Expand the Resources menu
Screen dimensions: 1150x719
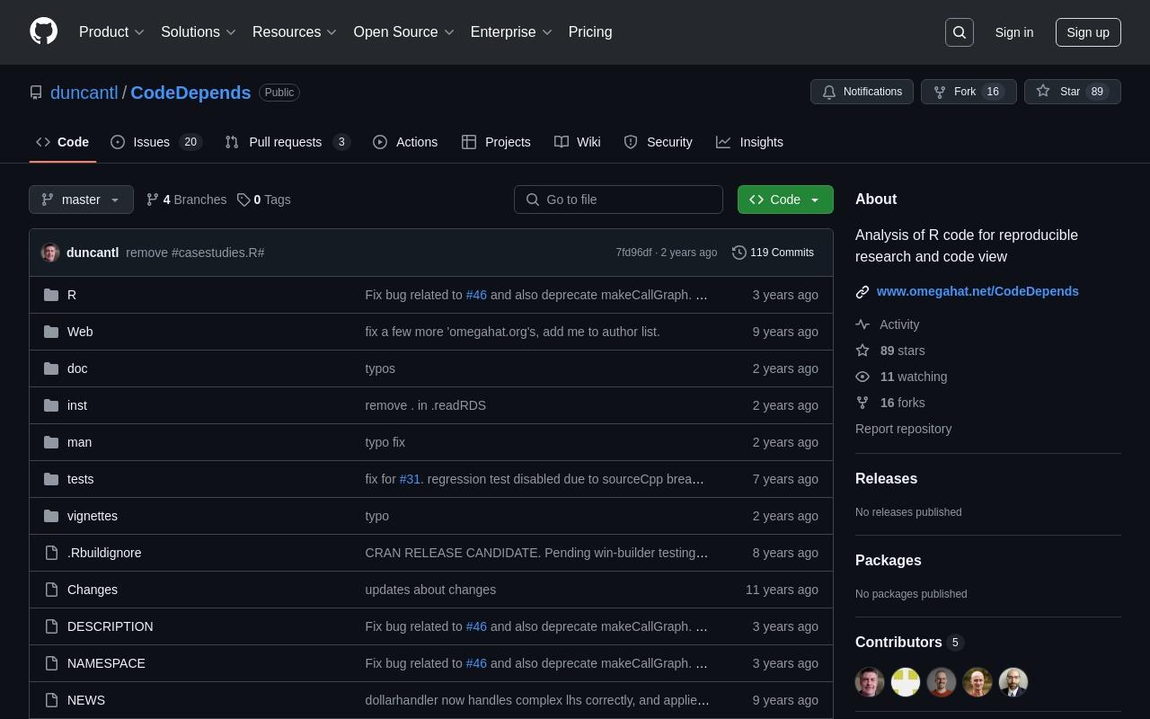coord(295,32)
